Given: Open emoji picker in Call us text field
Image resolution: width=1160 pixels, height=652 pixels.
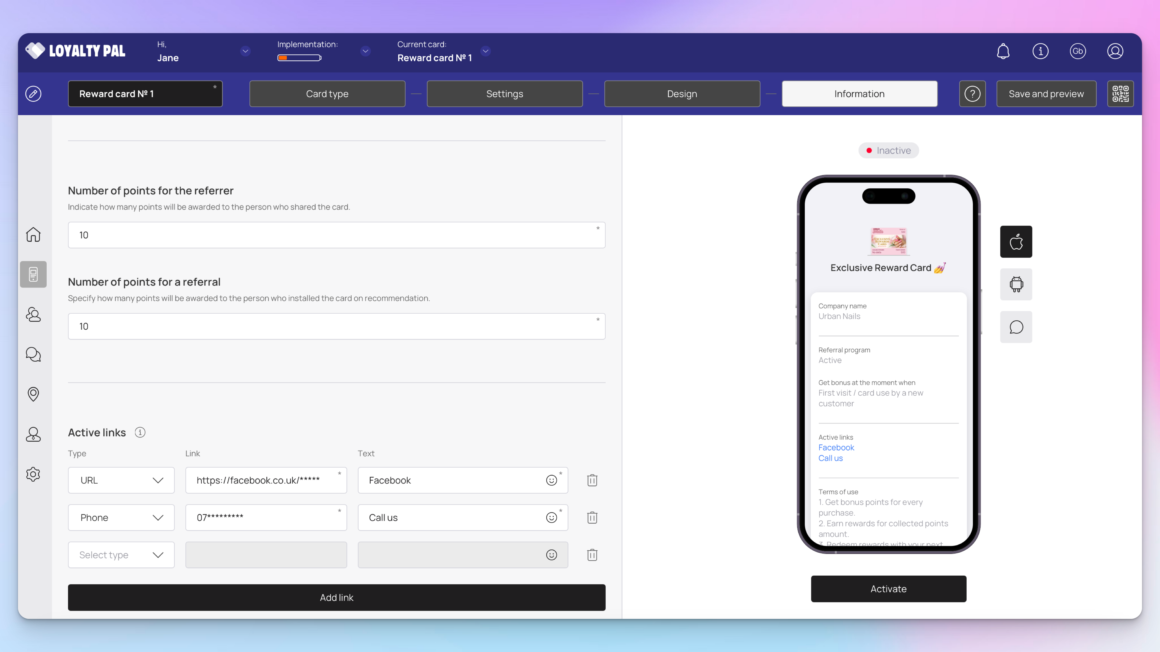Looking at the screenshot, I should click(x=551, y=518).
